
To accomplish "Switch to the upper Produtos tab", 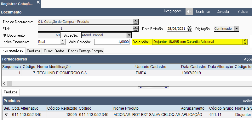I will pos(33,51).
